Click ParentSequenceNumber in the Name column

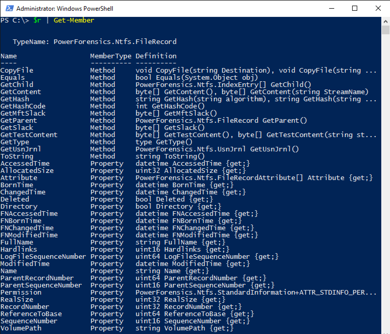pyautogui.click(x=41, y=285)
